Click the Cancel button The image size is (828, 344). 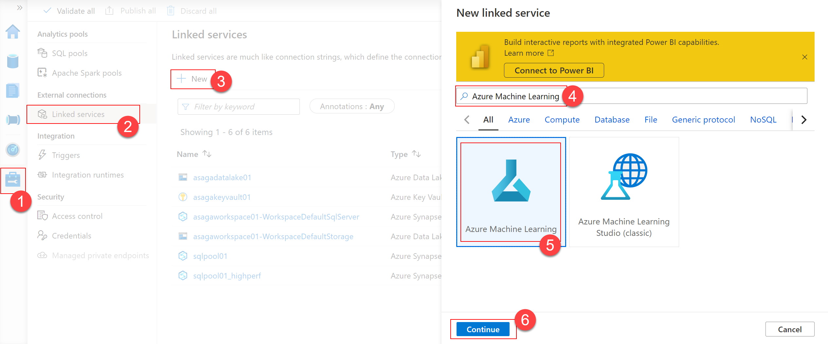point(789,329)
